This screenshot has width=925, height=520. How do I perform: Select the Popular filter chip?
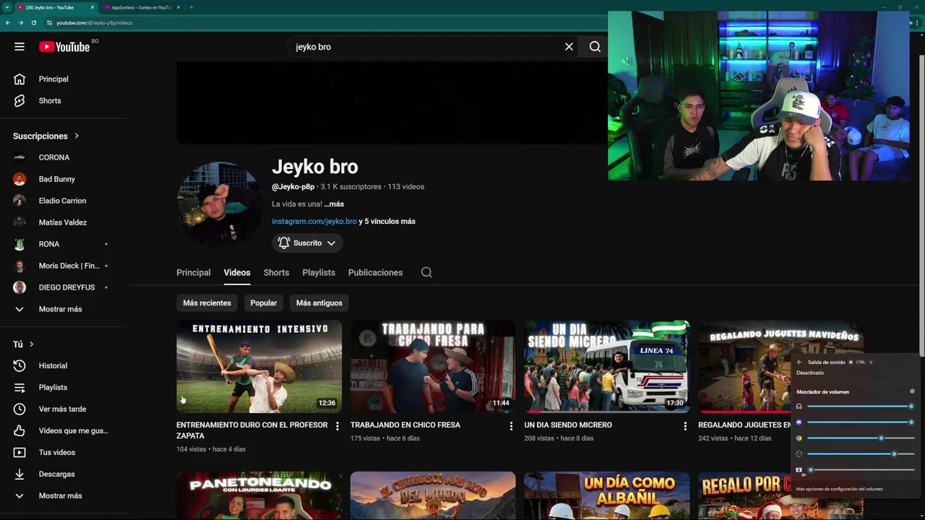pos(263,303)
